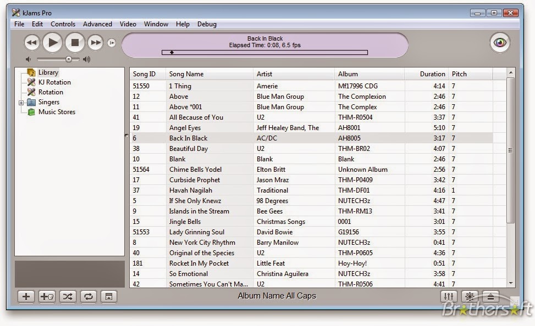Click the eject button

[490, 296]
